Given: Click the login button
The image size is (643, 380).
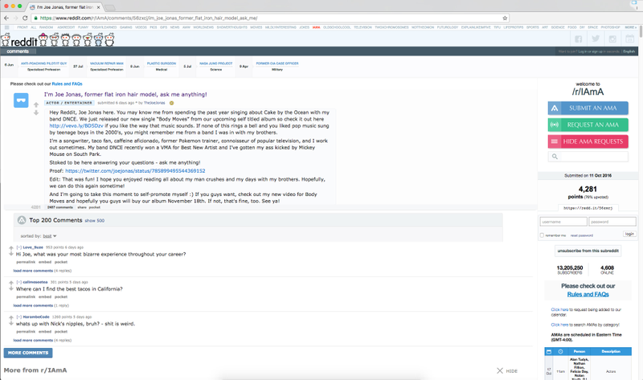Looking at the screenshot, I should click(629, 234).
